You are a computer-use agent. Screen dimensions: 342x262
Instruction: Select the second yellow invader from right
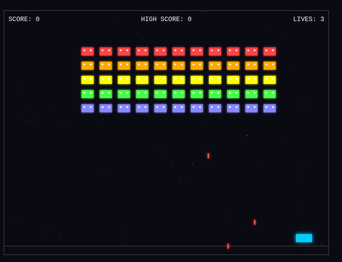pos(251,80)
